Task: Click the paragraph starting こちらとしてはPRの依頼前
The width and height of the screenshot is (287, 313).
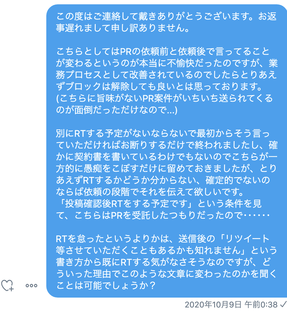Action: pos(163,51)
